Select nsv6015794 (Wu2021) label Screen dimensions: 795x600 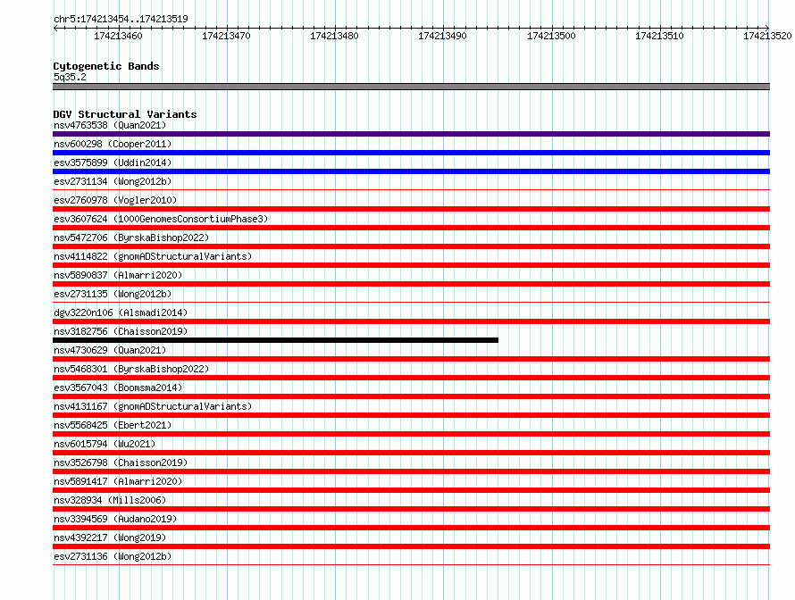click(x=105, y=444)
